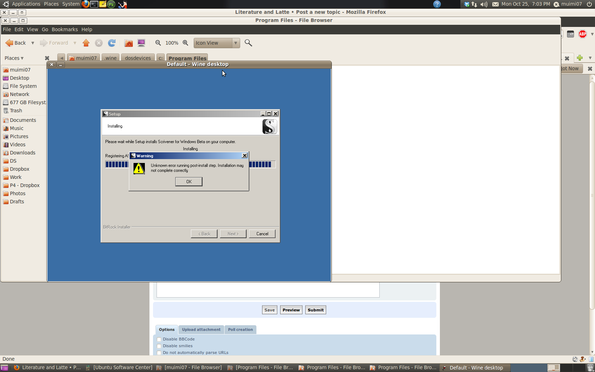Switch to Ubuntu Software Center taskbar item
This screenshot has height=372, width=595.
click(119, 368)
